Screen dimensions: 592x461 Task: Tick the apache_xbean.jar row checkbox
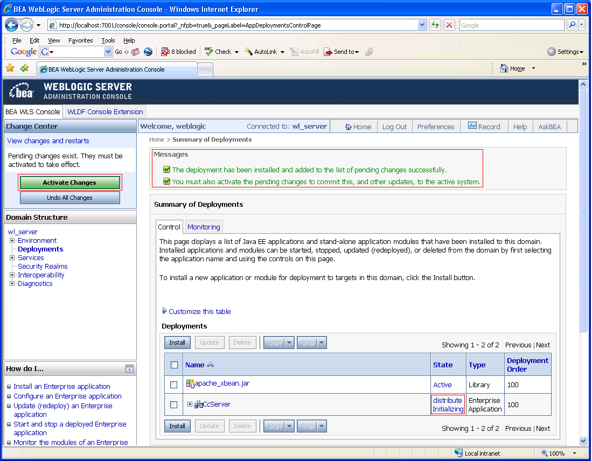click(173, 385)
